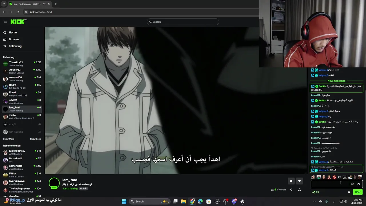Screen dimensions: 366x206
Task: Open Filthy Slots & Casino channel
Action: tap(22, 175)
